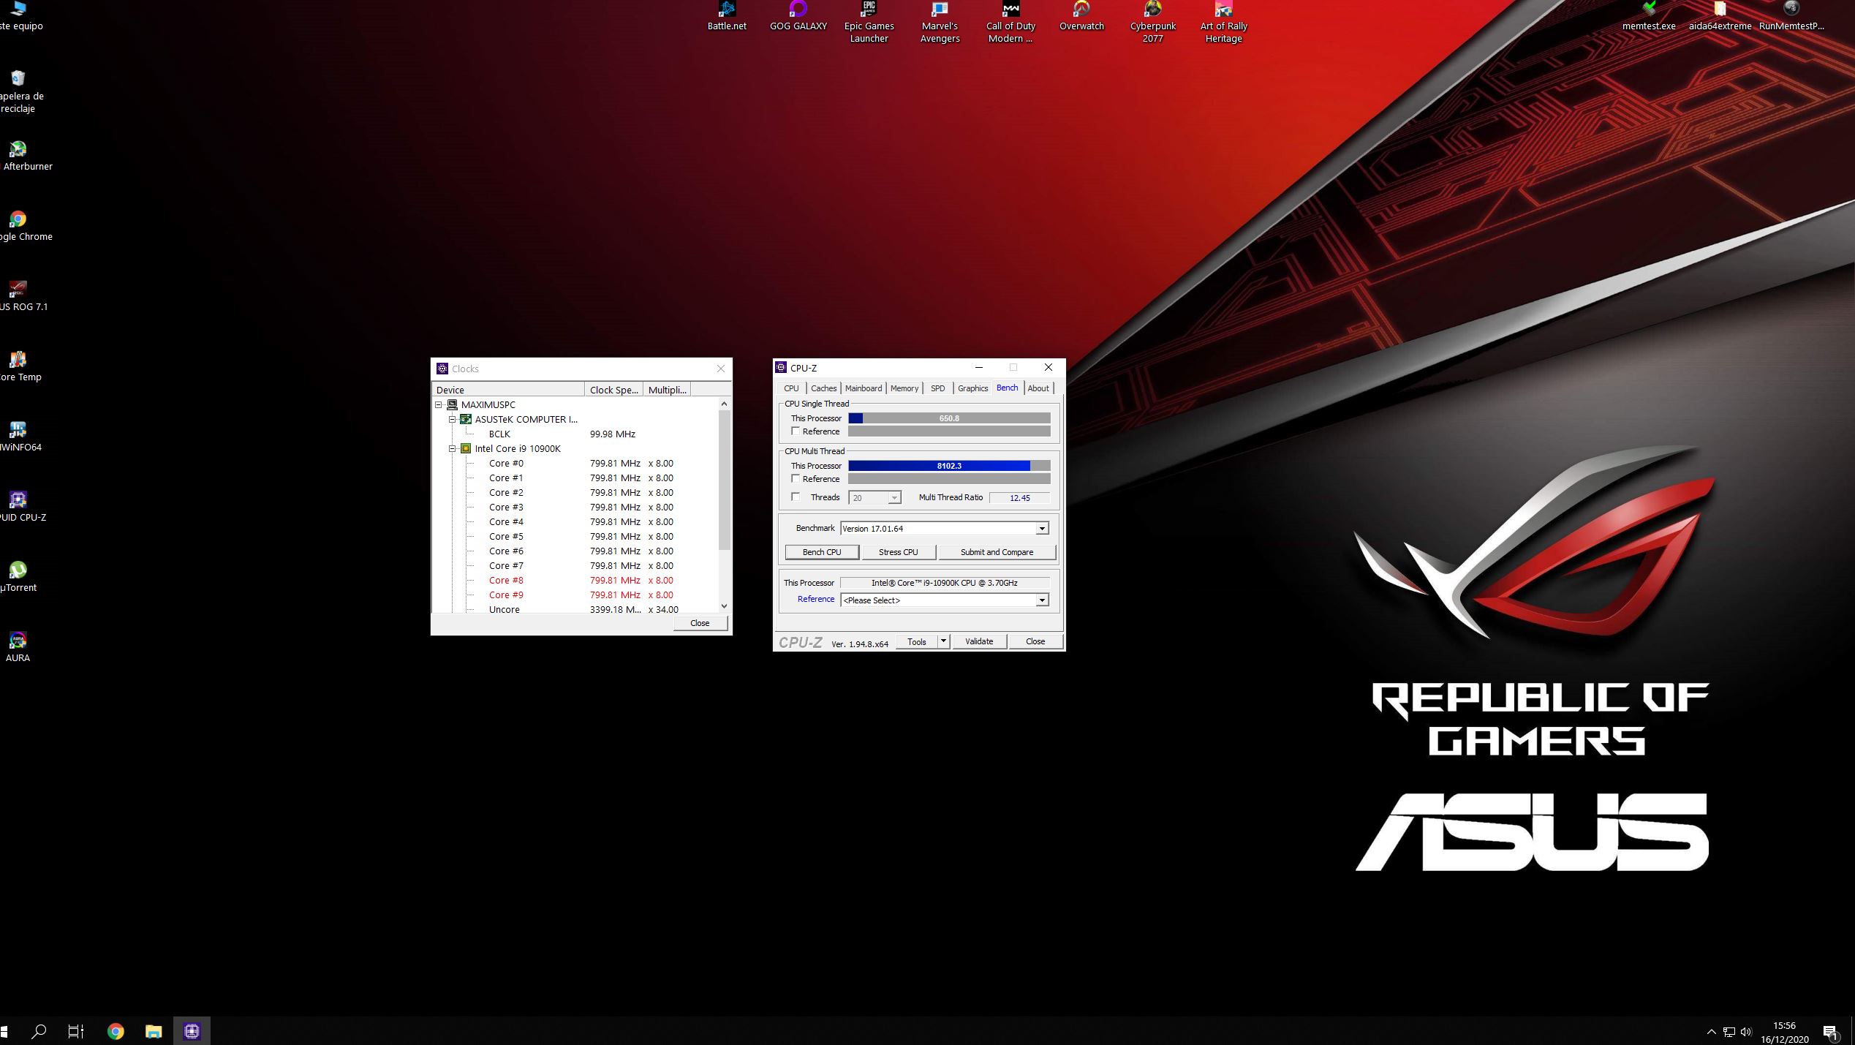Switch to the SPD tab
Viewport: 1855px width, 1045px height.
tap(938, 388)
